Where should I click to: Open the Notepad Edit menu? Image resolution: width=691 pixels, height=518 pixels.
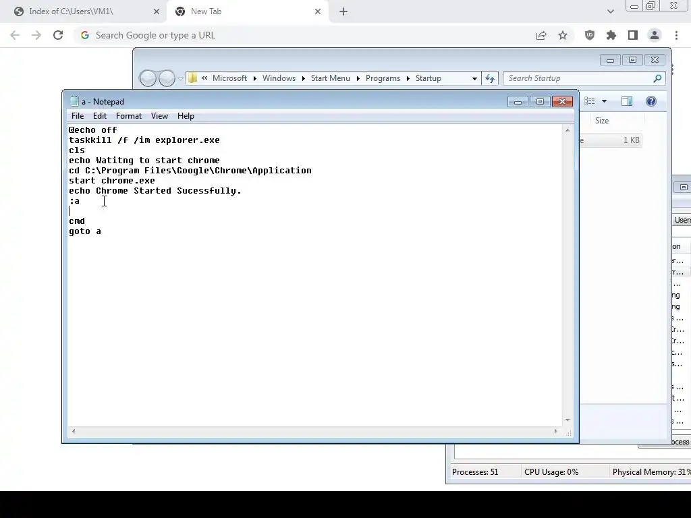click(100, 116)
